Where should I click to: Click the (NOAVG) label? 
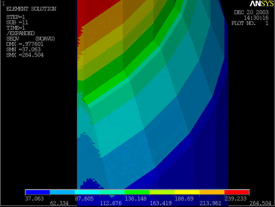[45, 38]
